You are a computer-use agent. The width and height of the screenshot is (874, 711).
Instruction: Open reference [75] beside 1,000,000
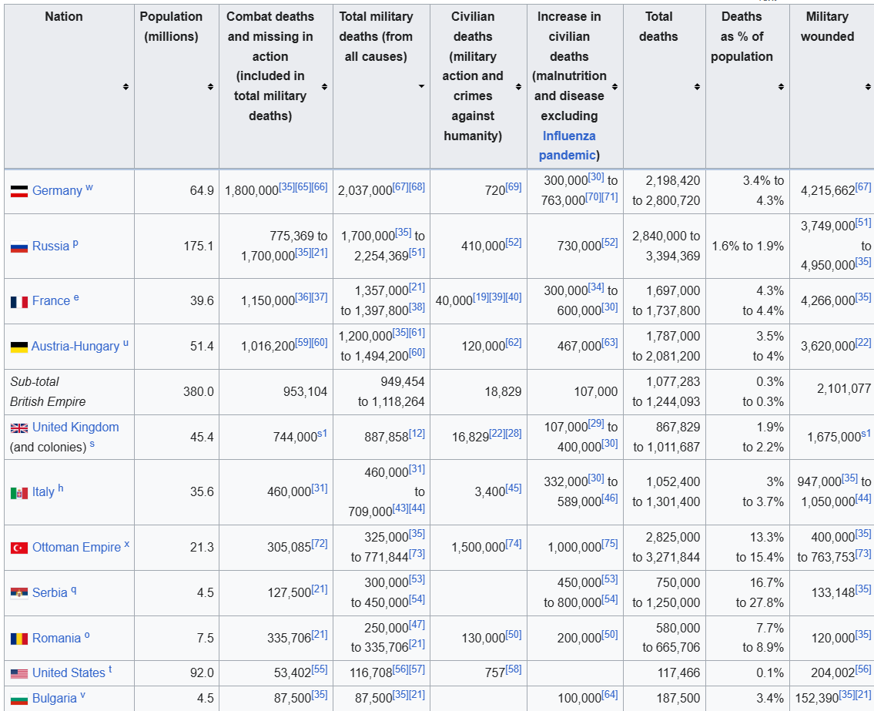(x=610, y=544)
